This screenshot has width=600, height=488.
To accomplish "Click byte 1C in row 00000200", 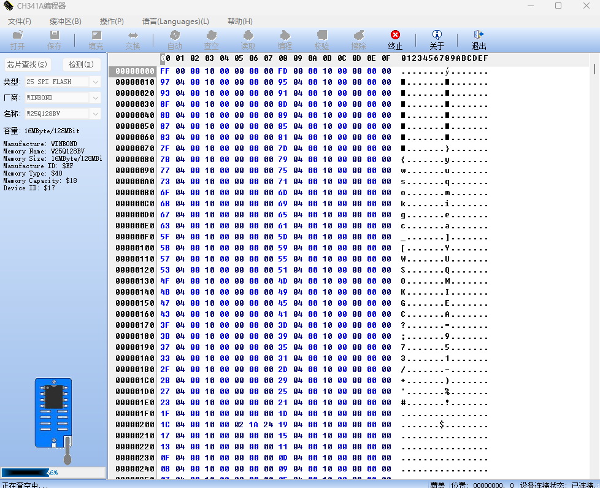I will [x=165, y=425].
